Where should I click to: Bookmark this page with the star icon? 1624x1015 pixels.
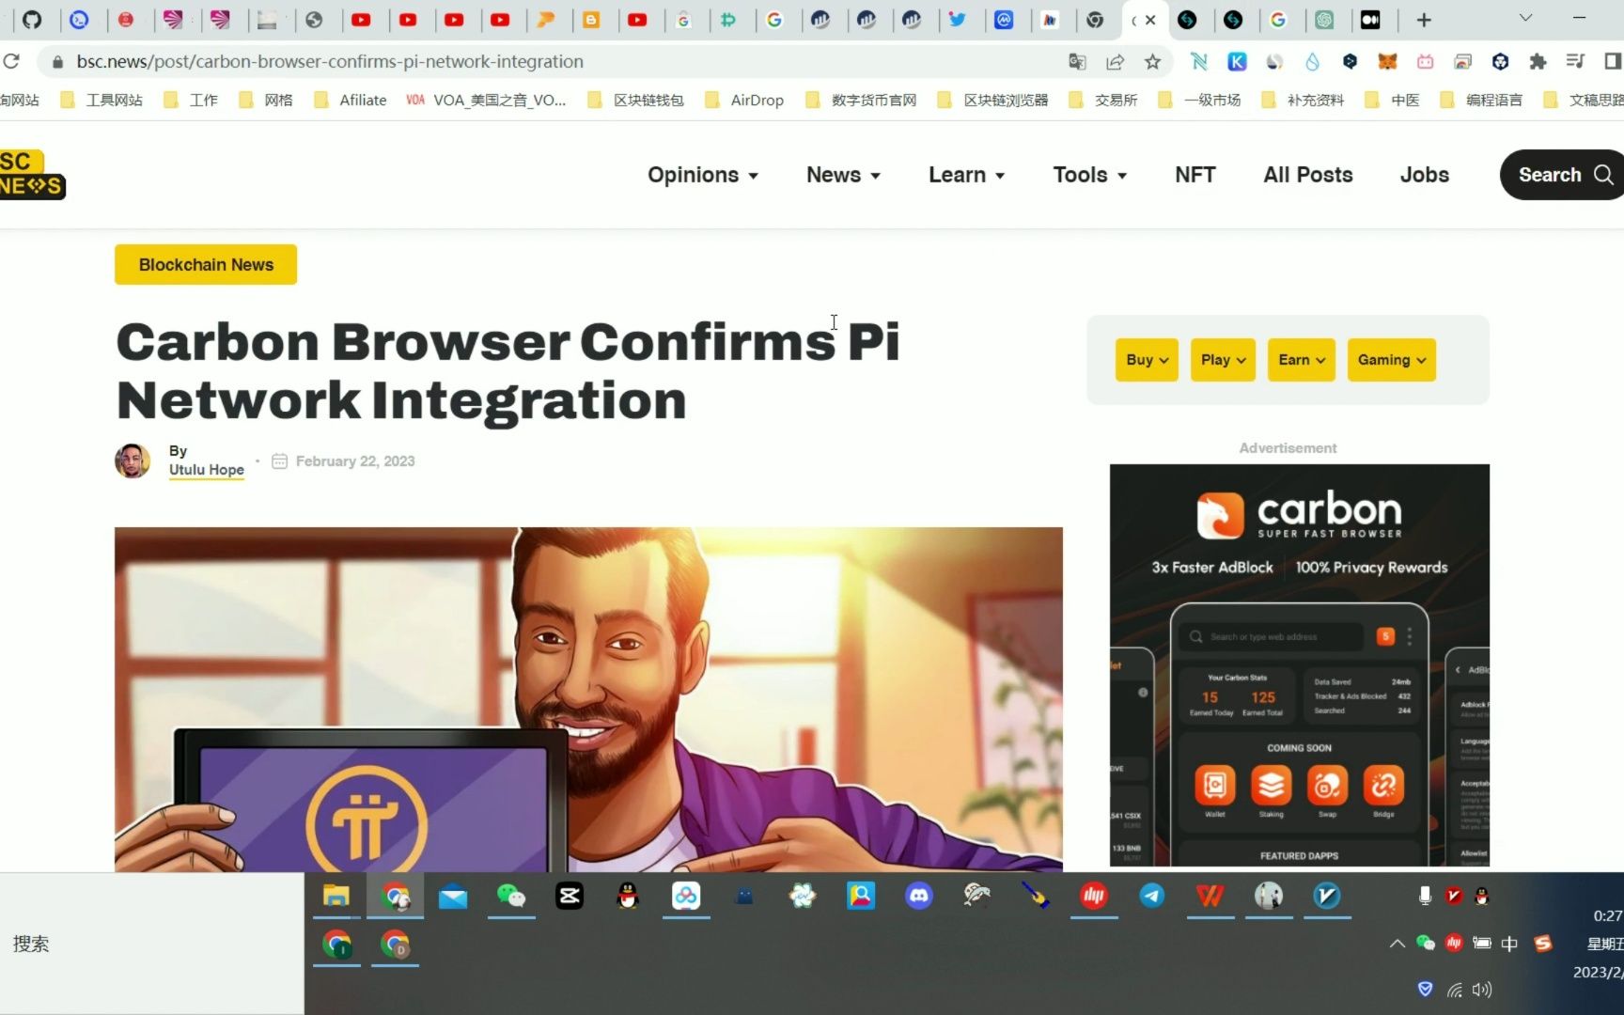point(1152,62)
